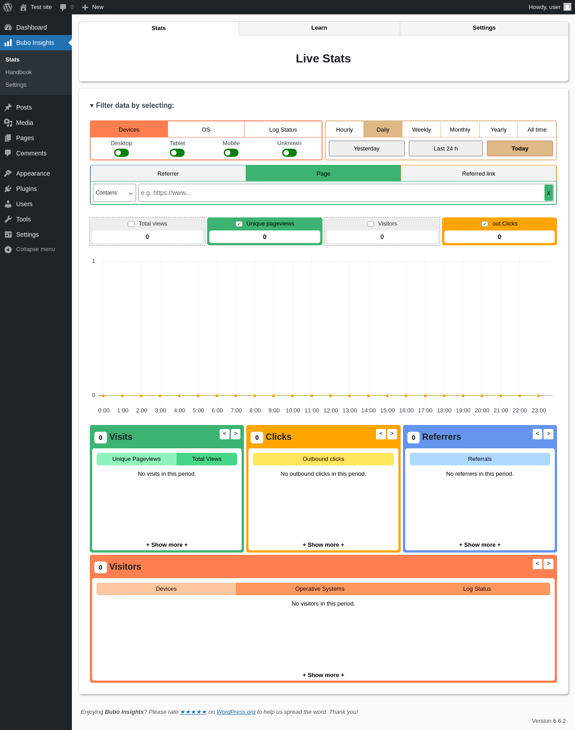Select the Monthly time range tab
This screenshot has width=575, height=730.
460,129
